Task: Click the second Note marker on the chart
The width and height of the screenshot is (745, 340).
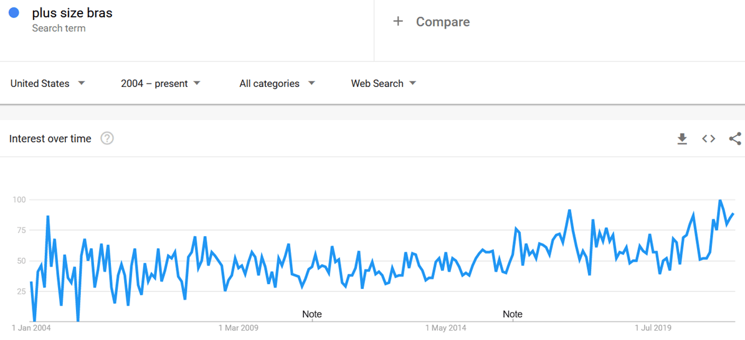Action: tap(513, 314)
